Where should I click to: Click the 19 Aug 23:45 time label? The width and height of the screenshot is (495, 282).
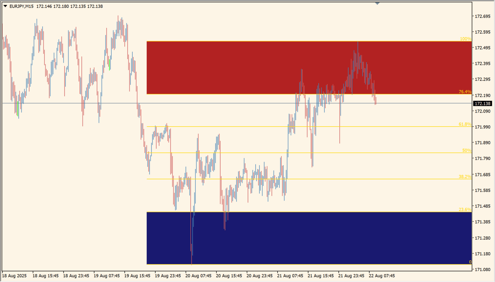[168, 276]
